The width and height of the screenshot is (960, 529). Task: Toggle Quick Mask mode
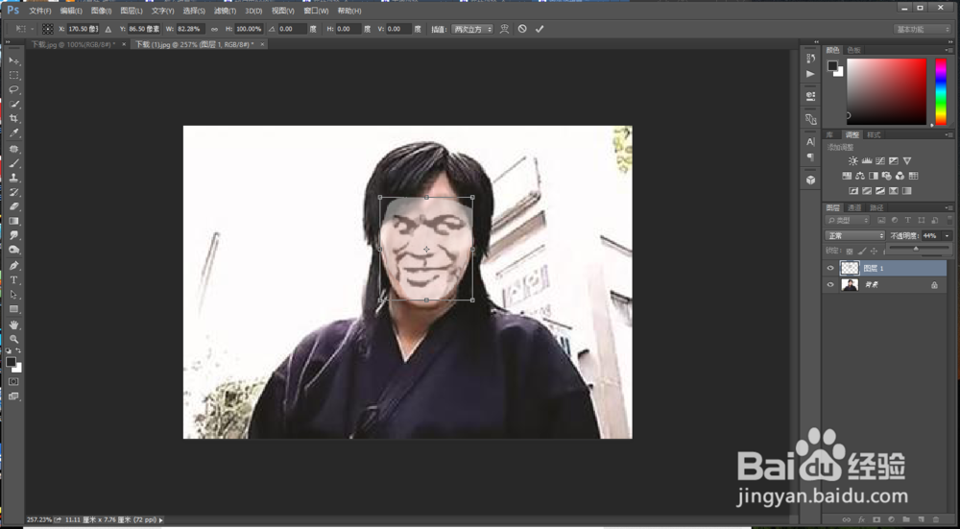[13, 381]
